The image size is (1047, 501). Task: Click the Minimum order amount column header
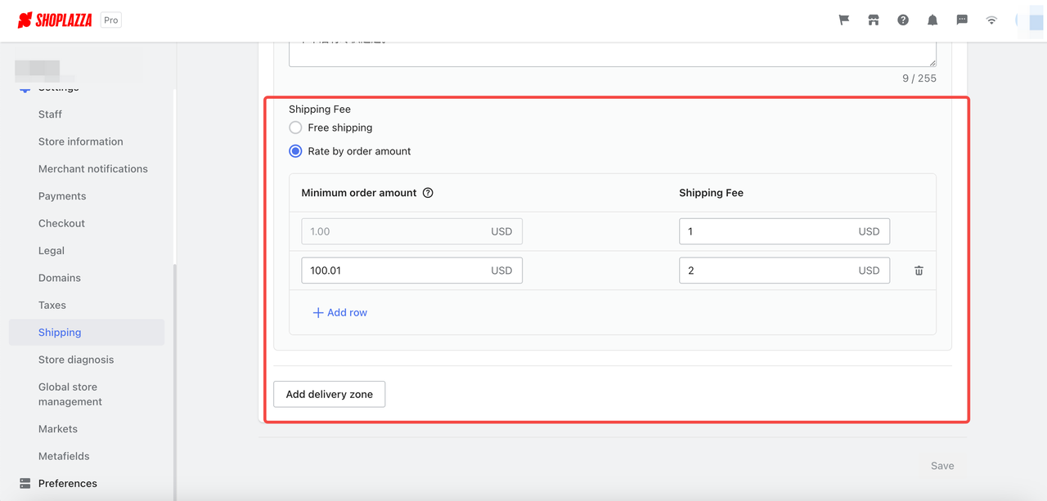[x=359, y=193]
